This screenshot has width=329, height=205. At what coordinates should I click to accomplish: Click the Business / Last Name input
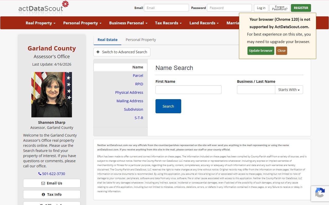tap(256, 90)
